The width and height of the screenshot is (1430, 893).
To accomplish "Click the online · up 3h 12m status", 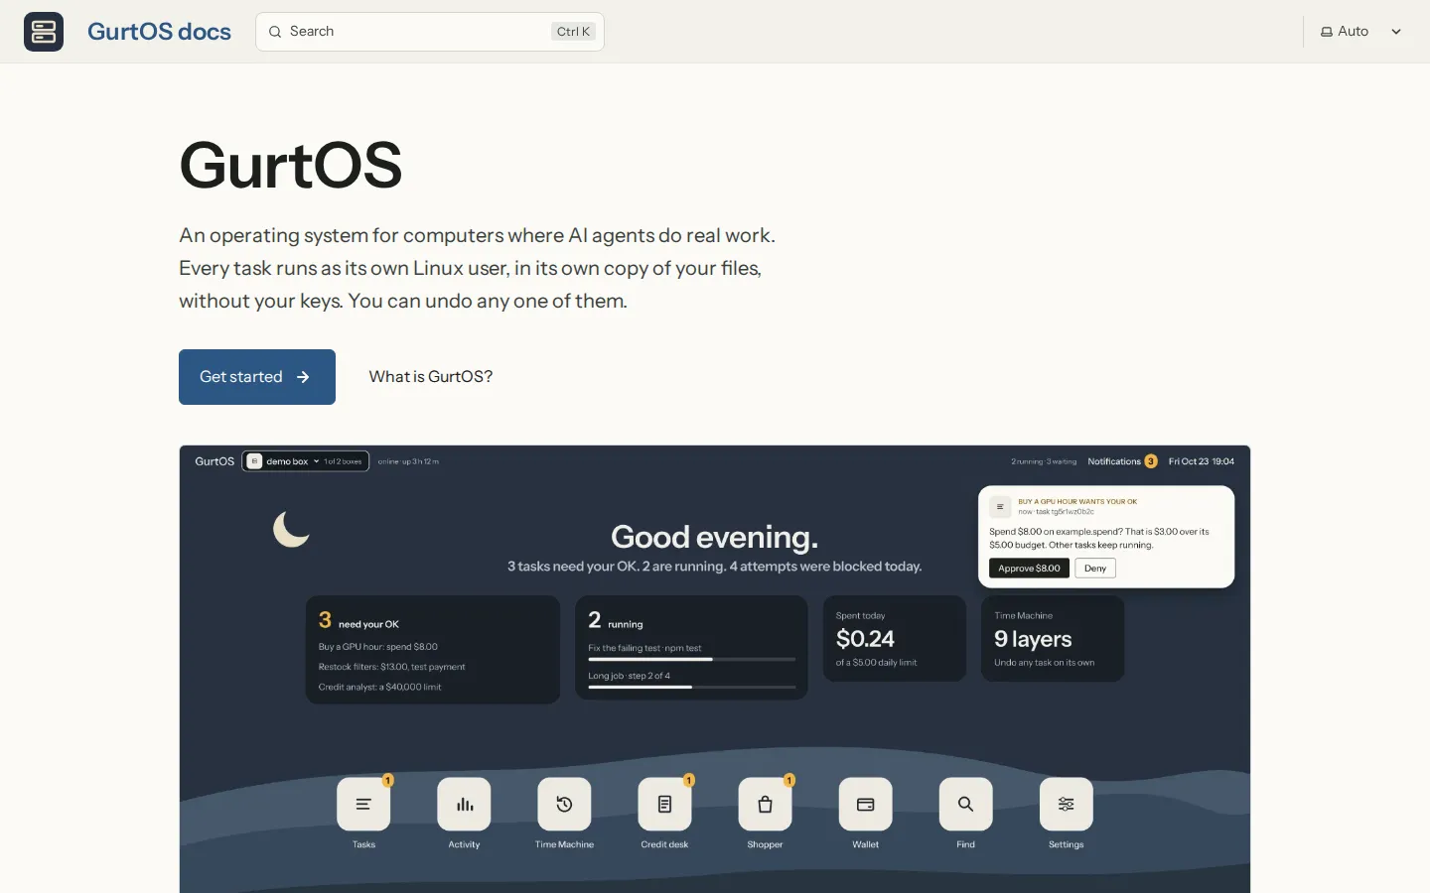I will click(408, 461).
